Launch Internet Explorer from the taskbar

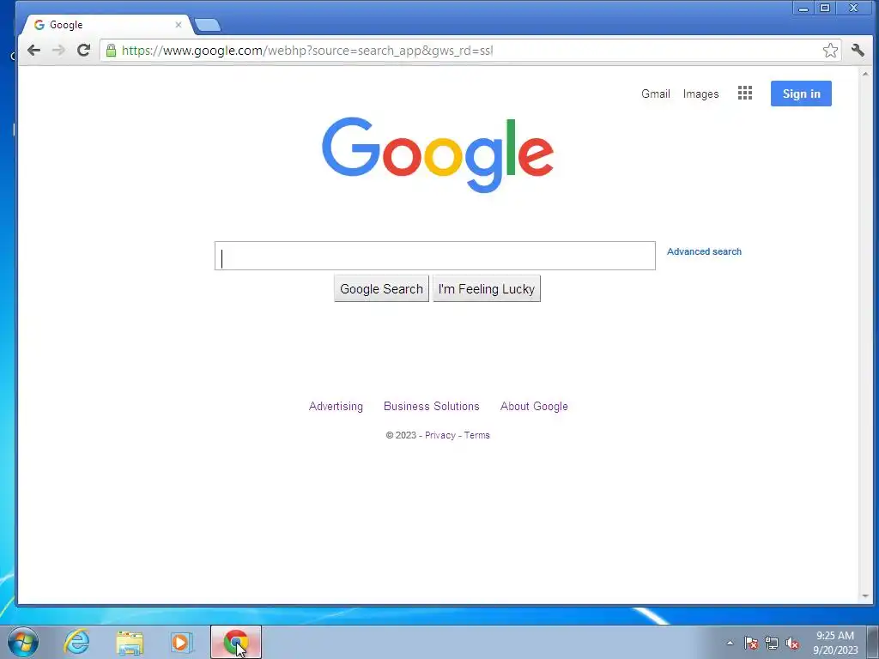[76, 642]
